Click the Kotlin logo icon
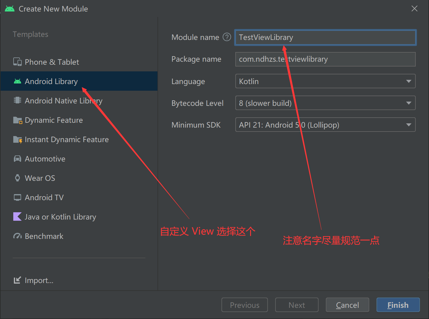The height and width of the screenshot is (319, 429). click(17, 216)
